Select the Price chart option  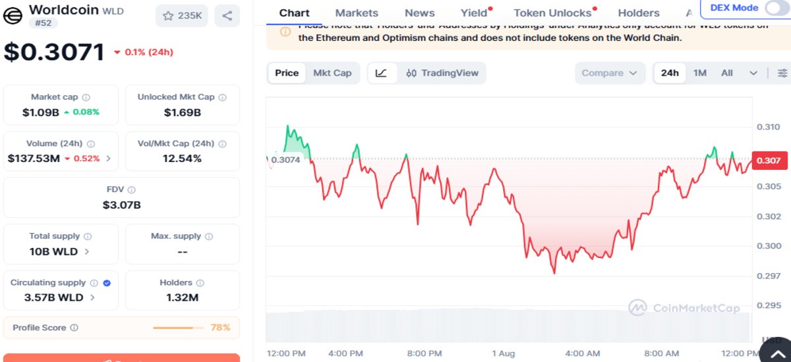(x=287, y=73)
